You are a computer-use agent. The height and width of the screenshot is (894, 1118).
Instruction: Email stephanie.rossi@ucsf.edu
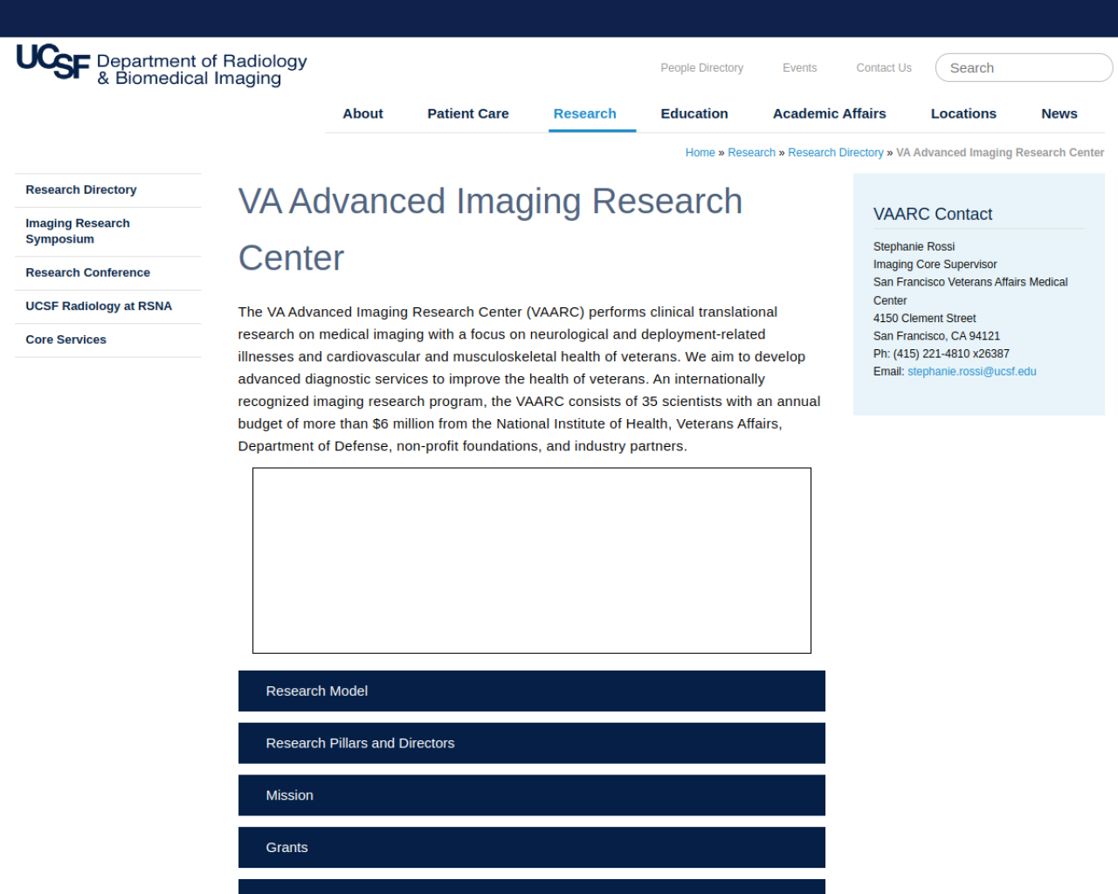971,372
